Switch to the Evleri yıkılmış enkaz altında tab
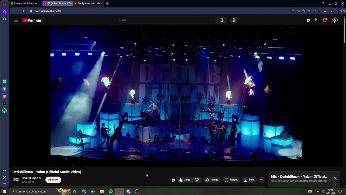Viewport: 346px width, 195px height. coord(88,4)
